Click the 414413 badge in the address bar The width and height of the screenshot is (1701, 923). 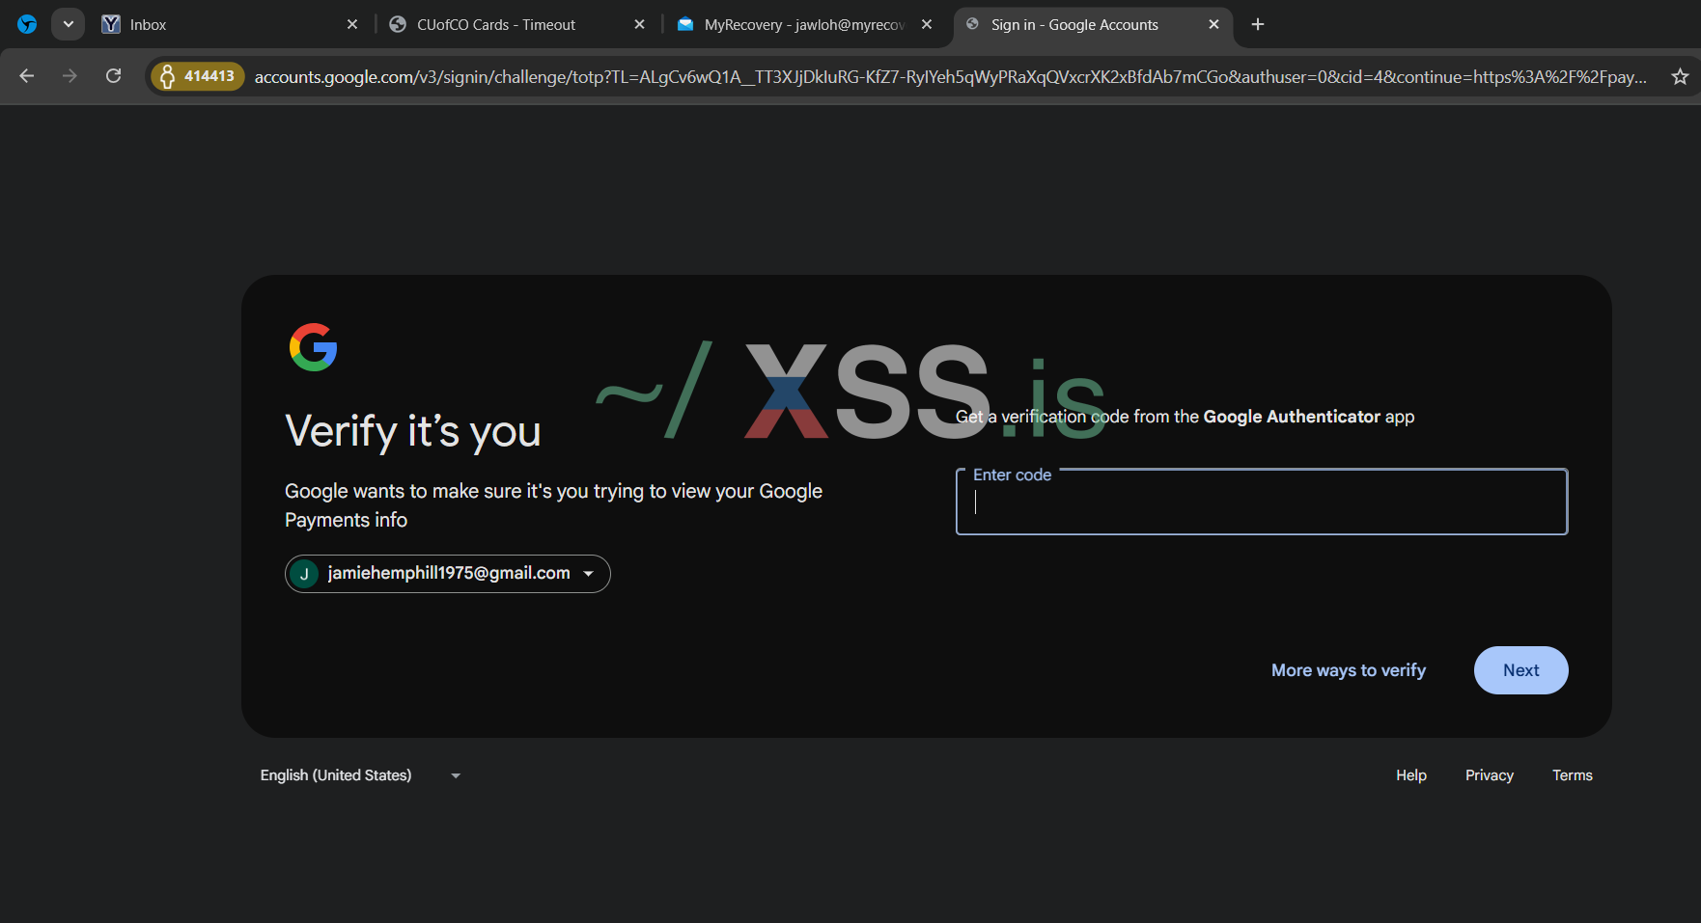point(198,76)
